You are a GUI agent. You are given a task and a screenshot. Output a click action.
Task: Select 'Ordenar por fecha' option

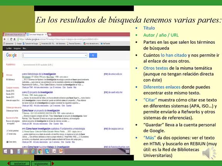(x=12, y=111)
